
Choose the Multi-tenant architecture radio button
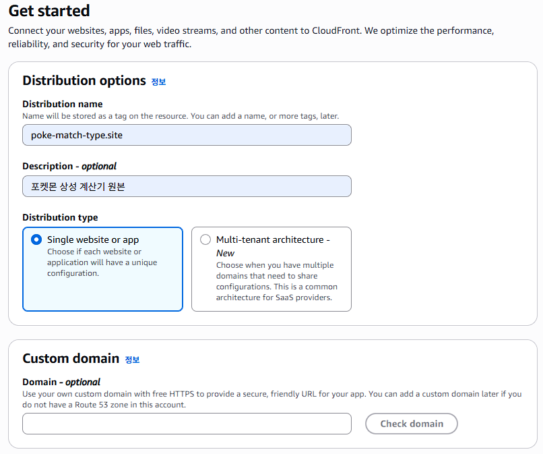pos(205,239)
